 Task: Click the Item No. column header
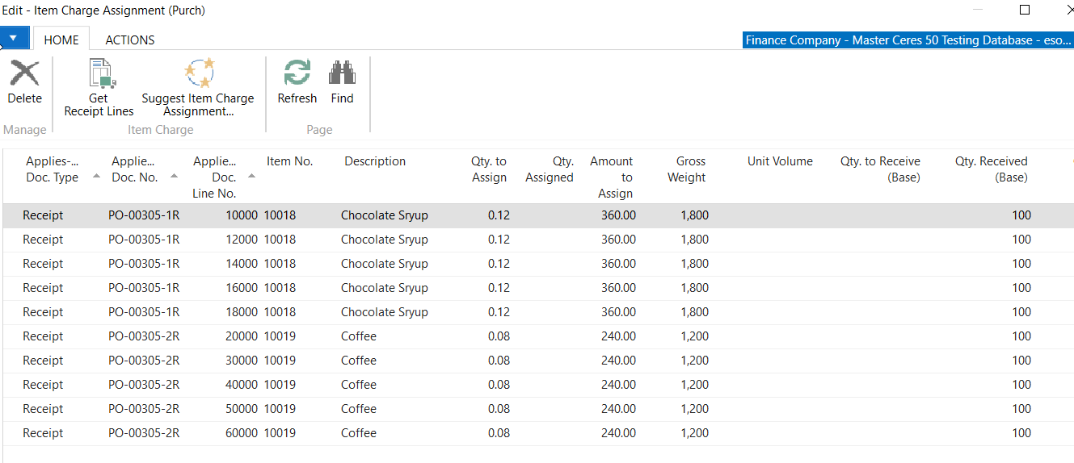pyautogui.click(x=289, y=161)
